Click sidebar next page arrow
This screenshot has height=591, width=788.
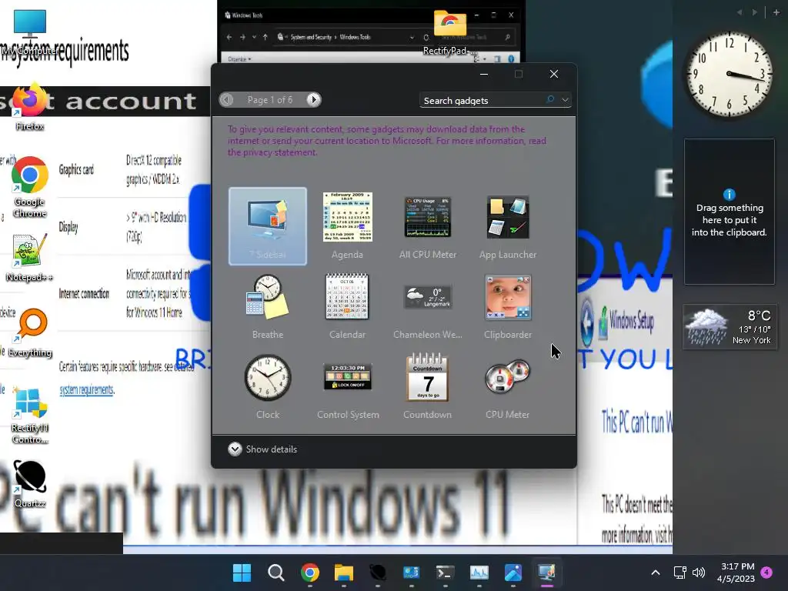coord(754,12)
